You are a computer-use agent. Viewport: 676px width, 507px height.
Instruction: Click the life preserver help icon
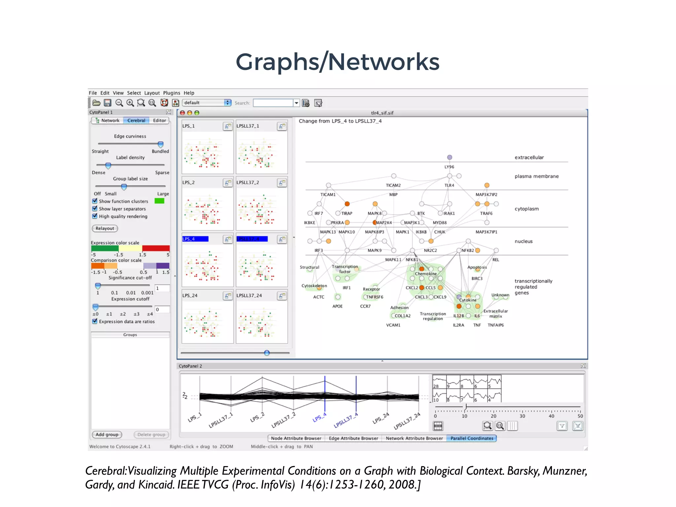164,103
